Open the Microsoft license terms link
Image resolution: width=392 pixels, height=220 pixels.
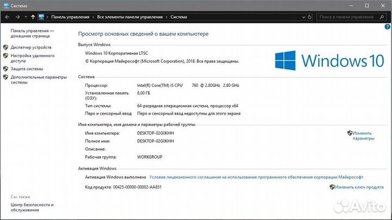coord(256,177)
